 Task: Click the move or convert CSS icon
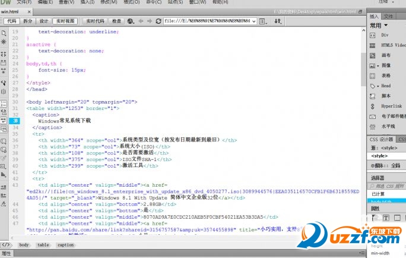4,175
